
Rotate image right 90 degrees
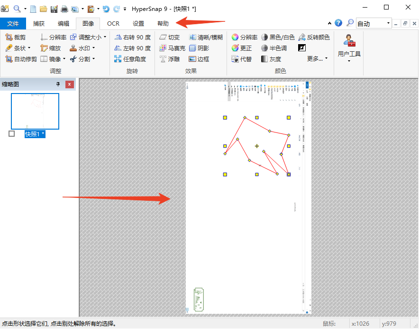click(133, 37)
